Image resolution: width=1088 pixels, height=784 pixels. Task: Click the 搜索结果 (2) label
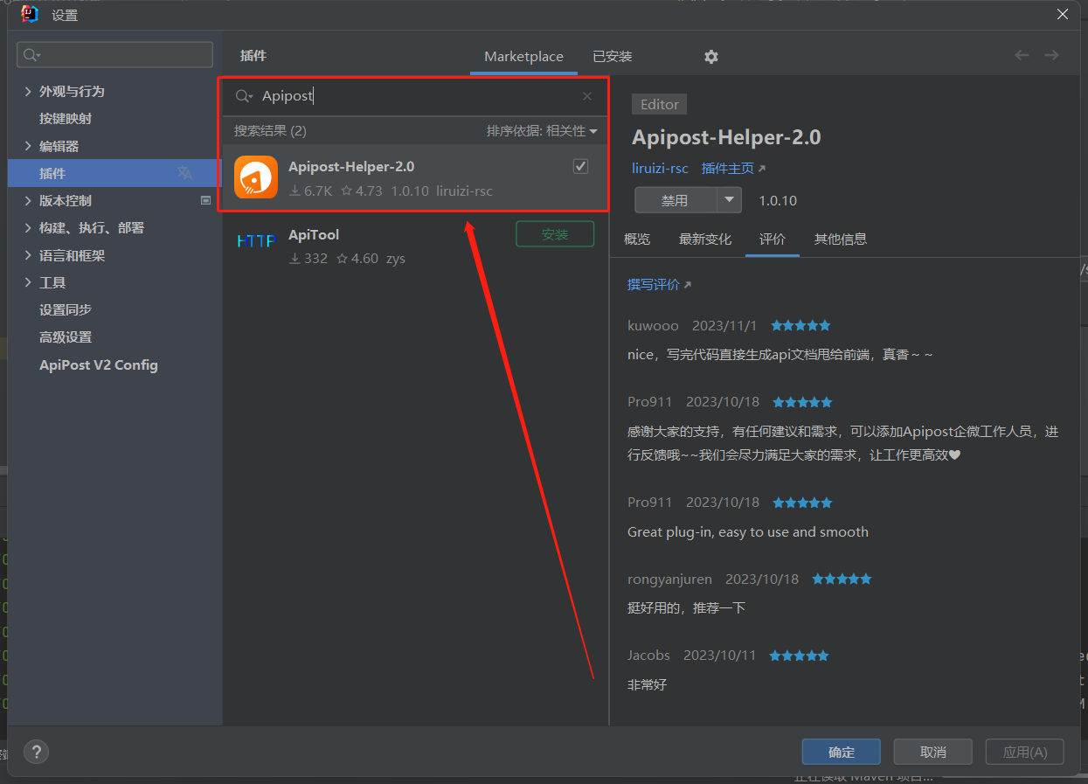pos(270,131)
